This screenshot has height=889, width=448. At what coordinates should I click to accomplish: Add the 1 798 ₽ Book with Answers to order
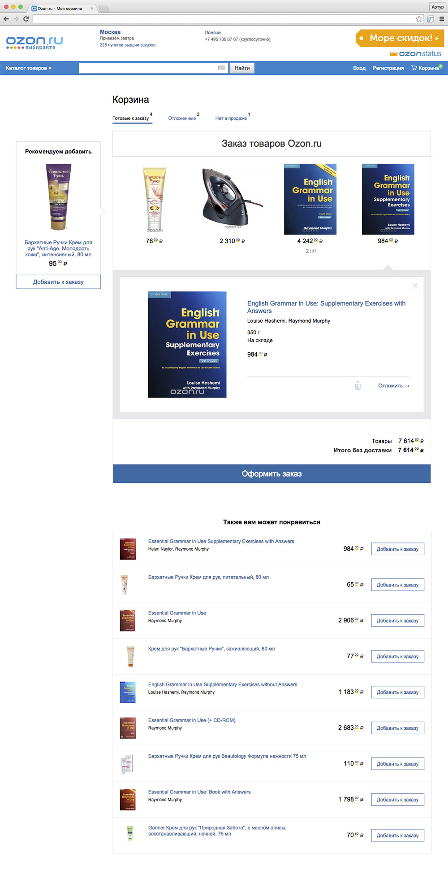tap(398, 800)
